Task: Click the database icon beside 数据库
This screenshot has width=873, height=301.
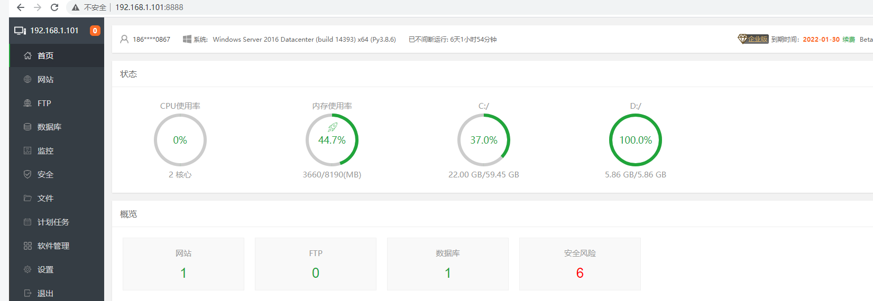Action: point(27,127)
